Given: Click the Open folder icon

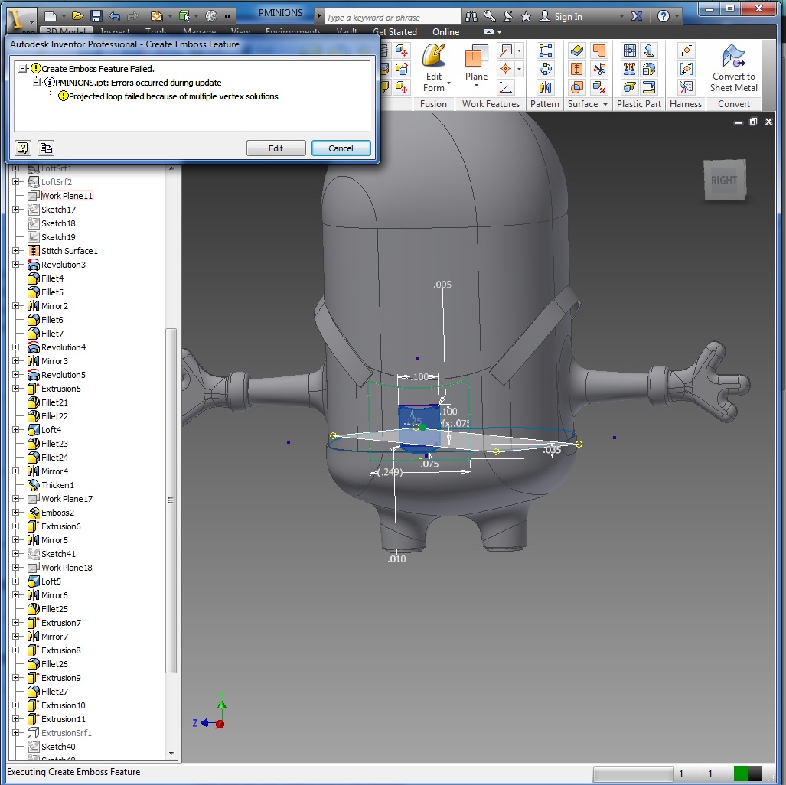Looking at the screenshot, I should coord(77,17).
